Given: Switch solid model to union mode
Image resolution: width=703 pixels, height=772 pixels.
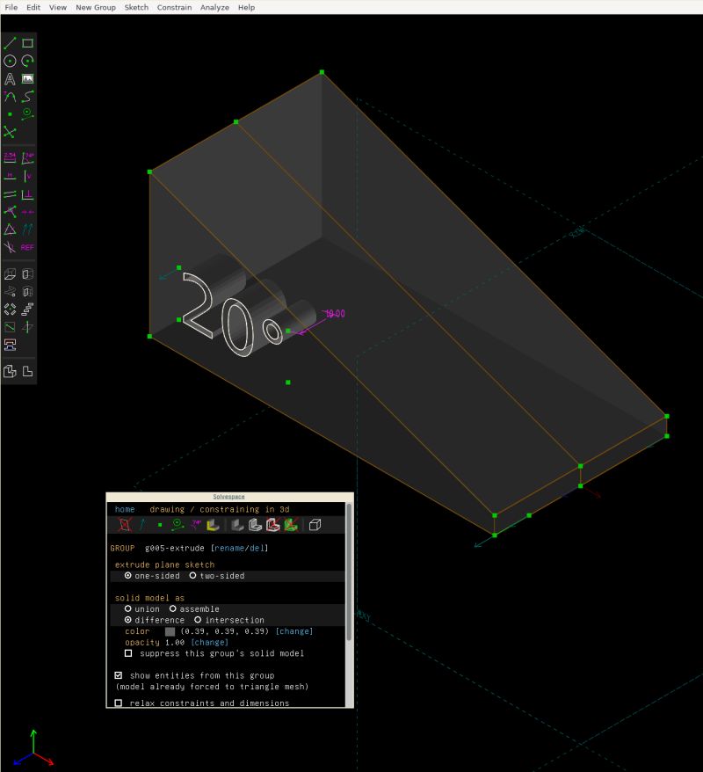Looking at the screenshot, I should (x=128, y=608).
